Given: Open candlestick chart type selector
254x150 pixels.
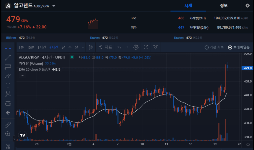Looking at the screenshot, I should click(x=91, y=47).
